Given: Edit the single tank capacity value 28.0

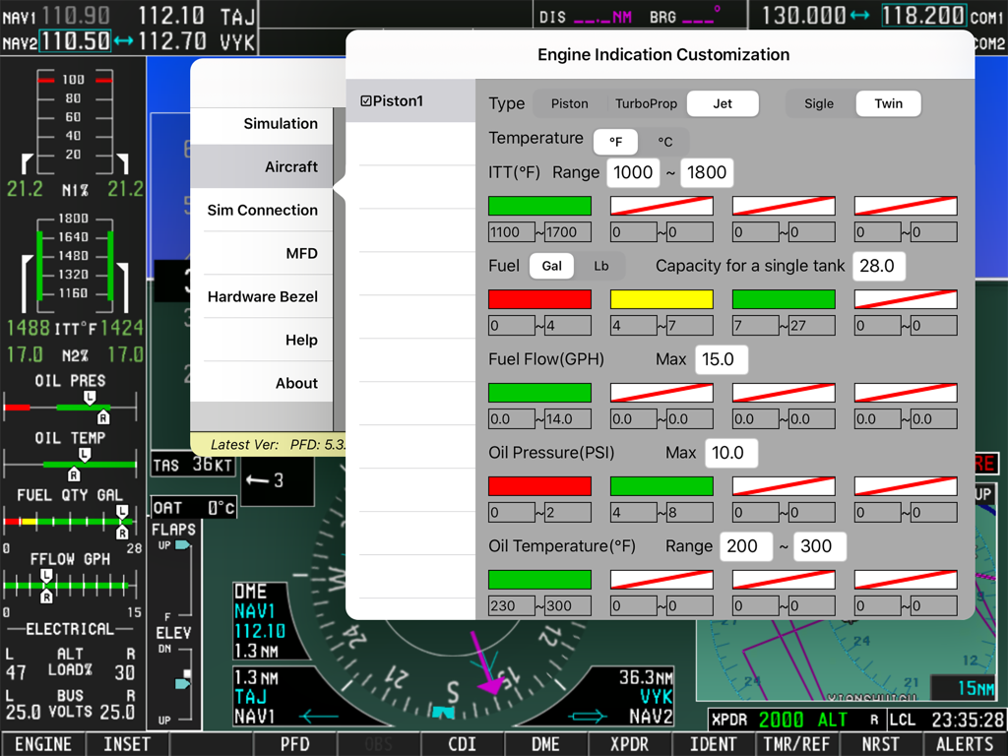Looking at the screenshot, I should coord(878,265).
